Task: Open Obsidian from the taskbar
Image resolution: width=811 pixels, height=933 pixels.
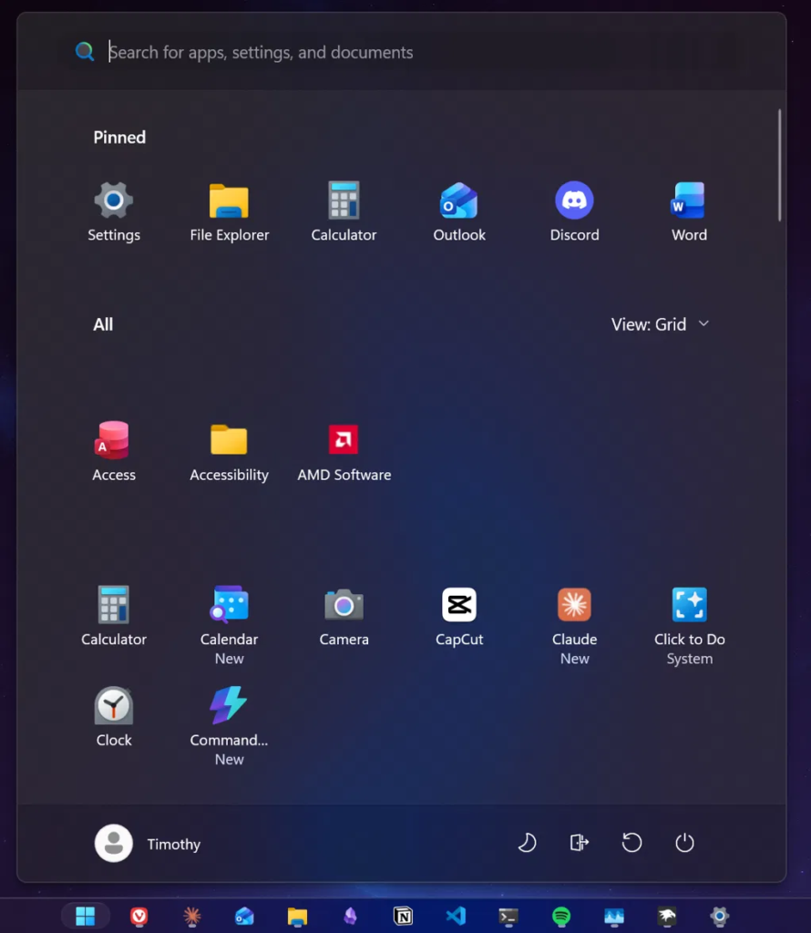Action: 350,917
